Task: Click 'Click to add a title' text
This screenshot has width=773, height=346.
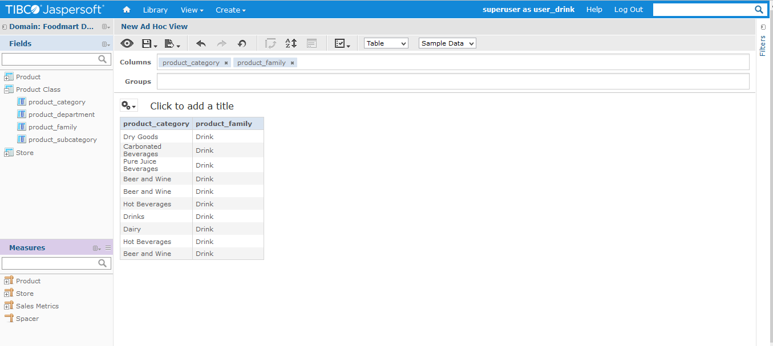Action: click(x=192, y=106)
